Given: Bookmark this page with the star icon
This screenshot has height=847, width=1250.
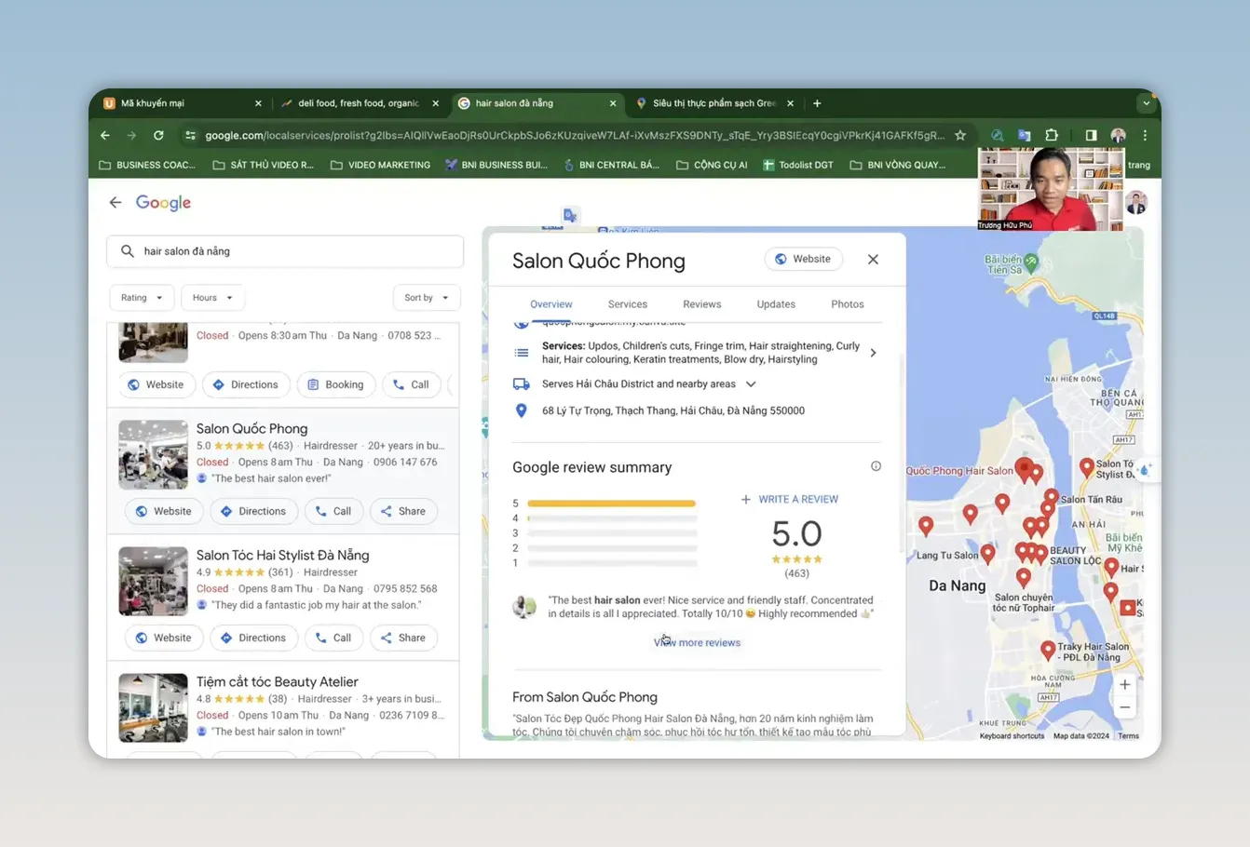Looking at the screenshot, I should (960, 135).
